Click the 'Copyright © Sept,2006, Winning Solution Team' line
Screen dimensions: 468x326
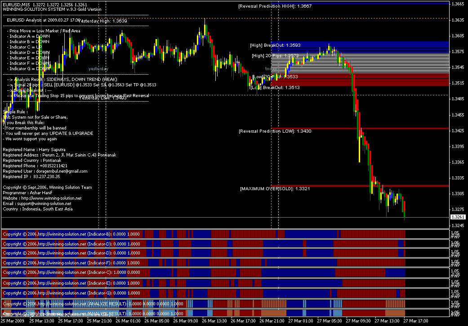point(47,187)
